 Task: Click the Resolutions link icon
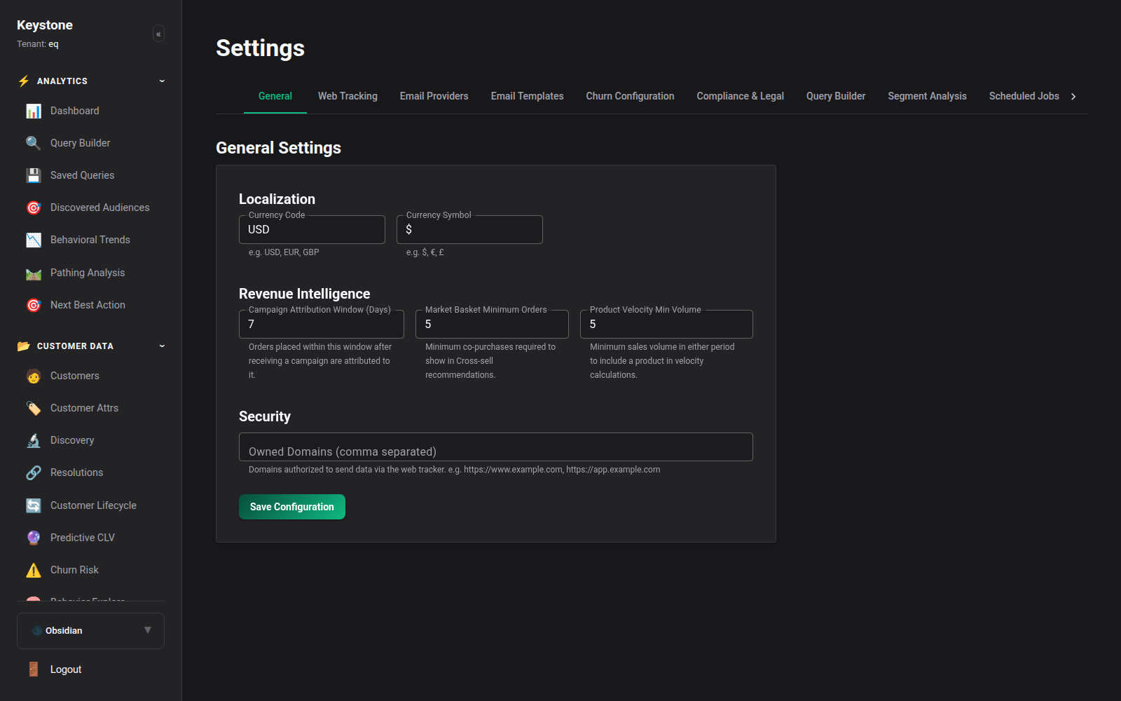pos(34,472)
